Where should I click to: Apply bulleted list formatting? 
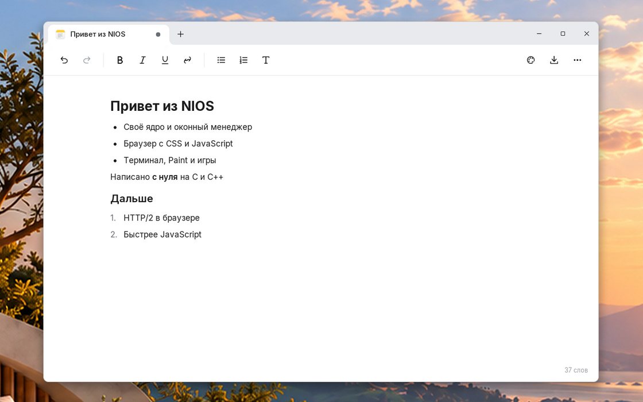click(x=221, y=60)
